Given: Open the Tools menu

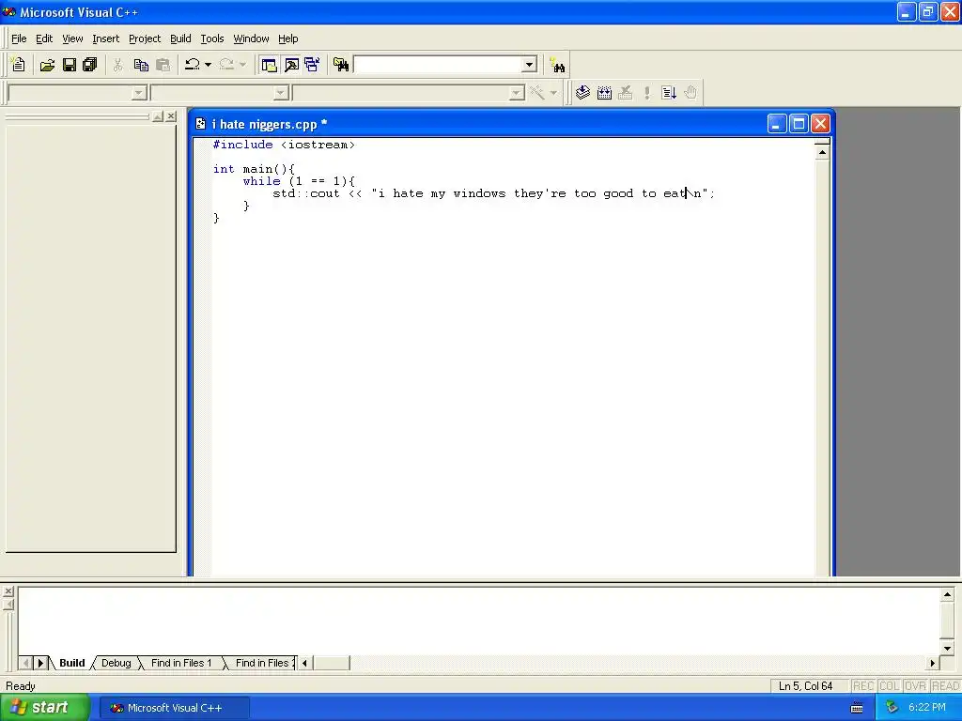Looking at the screenshot, I should click(x=212, y=38).
